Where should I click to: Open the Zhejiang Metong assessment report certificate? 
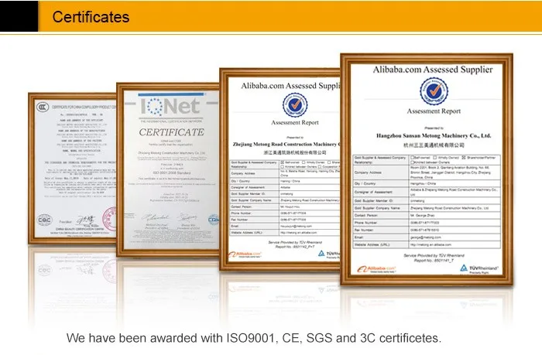click(280, 169)
